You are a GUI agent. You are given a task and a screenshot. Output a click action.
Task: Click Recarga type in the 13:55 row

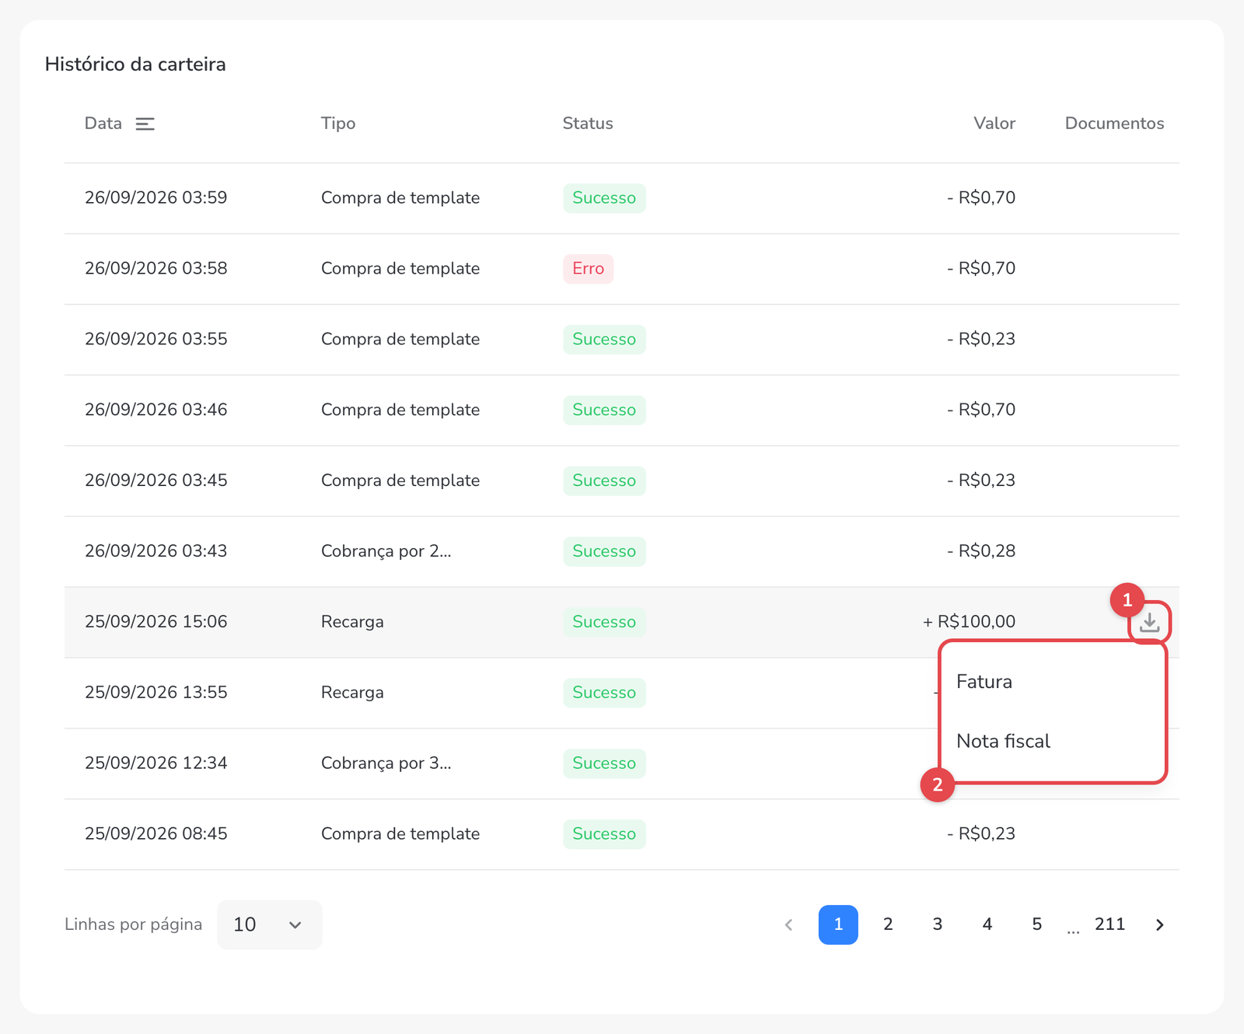click(x=352, y=693)
